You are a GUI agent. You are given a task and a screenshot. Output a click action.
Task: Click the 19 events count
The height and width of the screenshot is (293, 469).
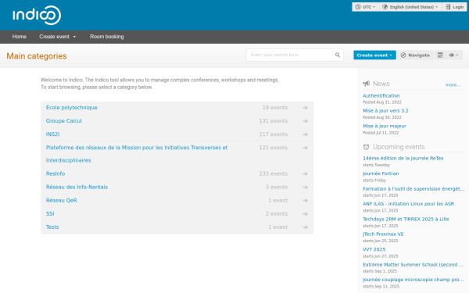tap(275, 107)
